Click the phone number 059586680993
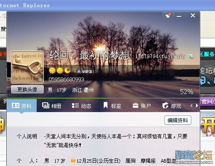The image size is (215, 166). 66,80
